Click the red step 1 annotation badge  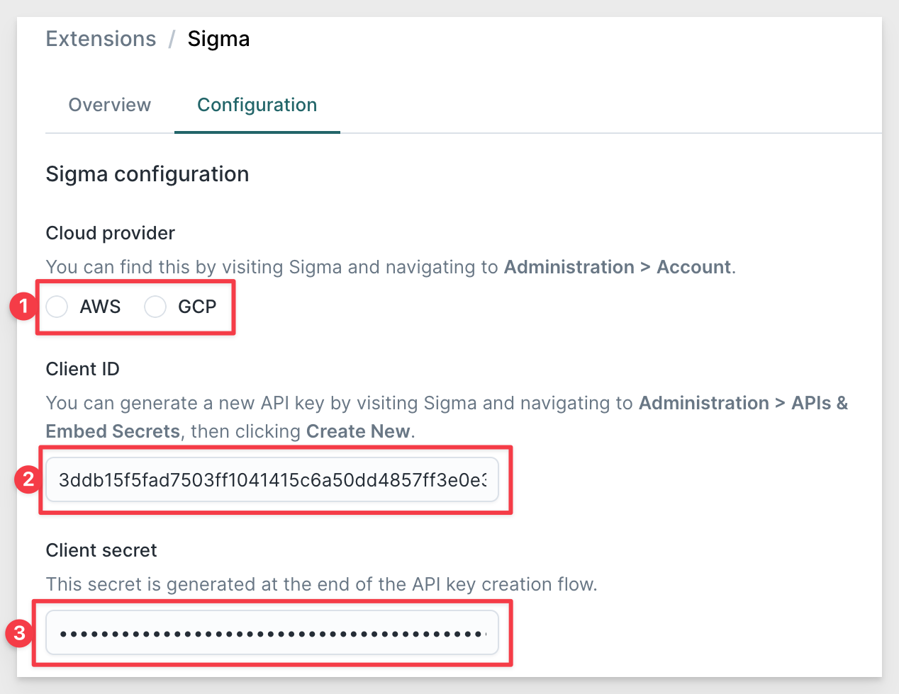(x=23, y=306)
